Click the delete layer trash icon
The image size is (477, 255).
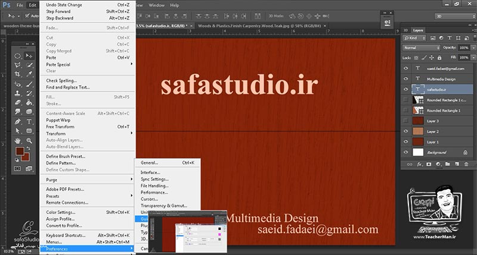point(466,164)
